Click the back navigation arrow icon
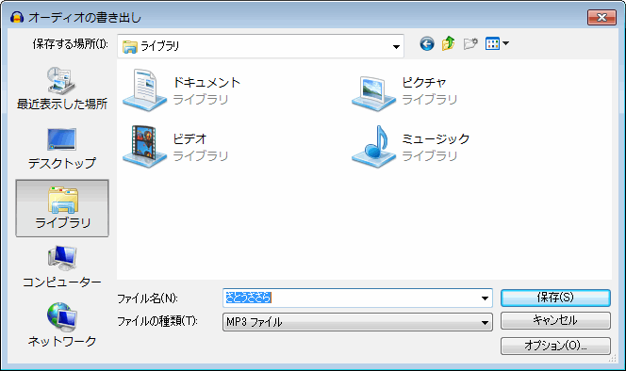The width and height of the screenshot is (626, 371). [427, 43]
